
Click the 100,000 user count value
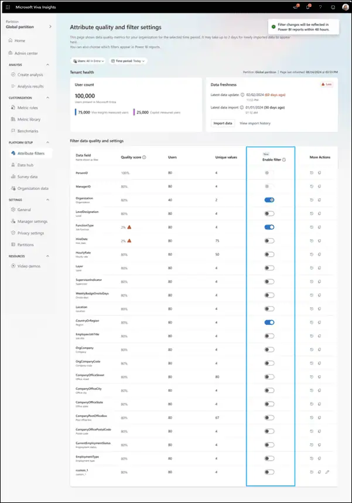(85, 96)
